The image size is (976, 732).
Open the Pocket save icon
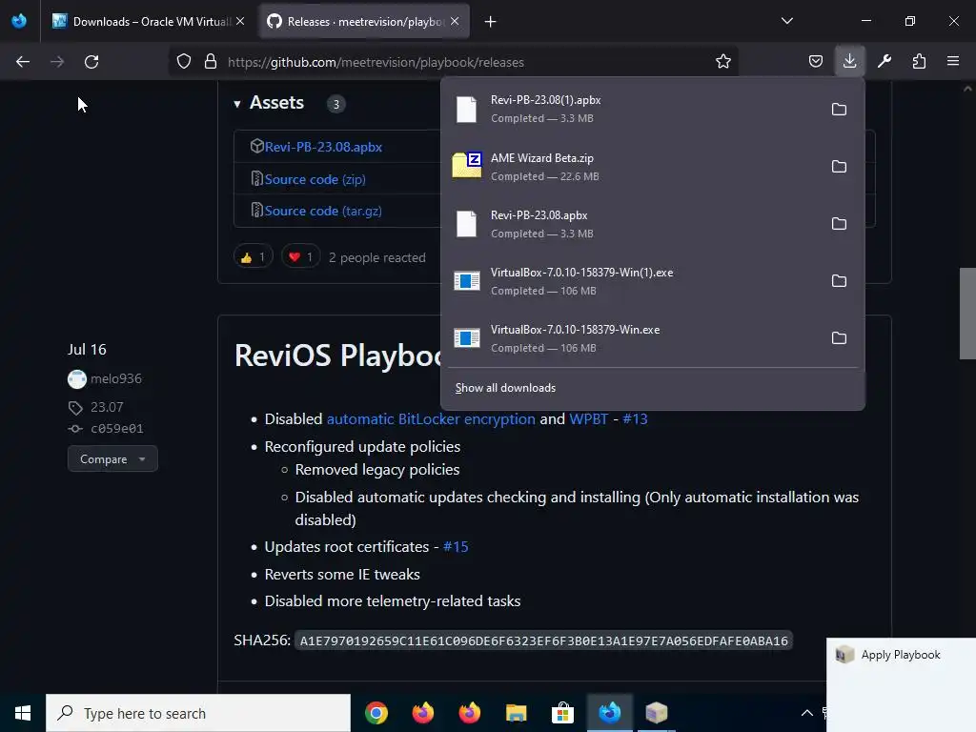pos(816,62)
